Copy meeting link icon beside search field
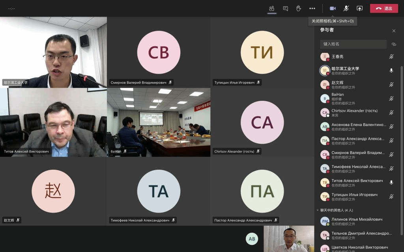The width and height of the screenshot is (404, 252). pyautogui.click(x=393, y=44)
